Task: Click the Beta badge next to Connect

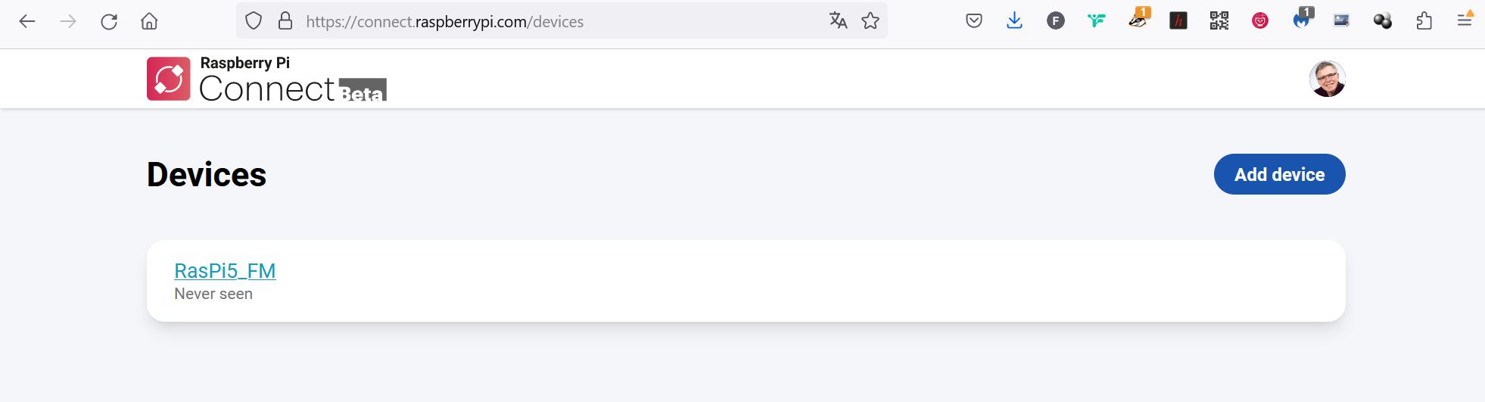Action: point(363,89)
